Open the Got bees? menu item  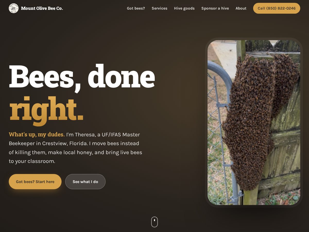[x=136, y=8]
